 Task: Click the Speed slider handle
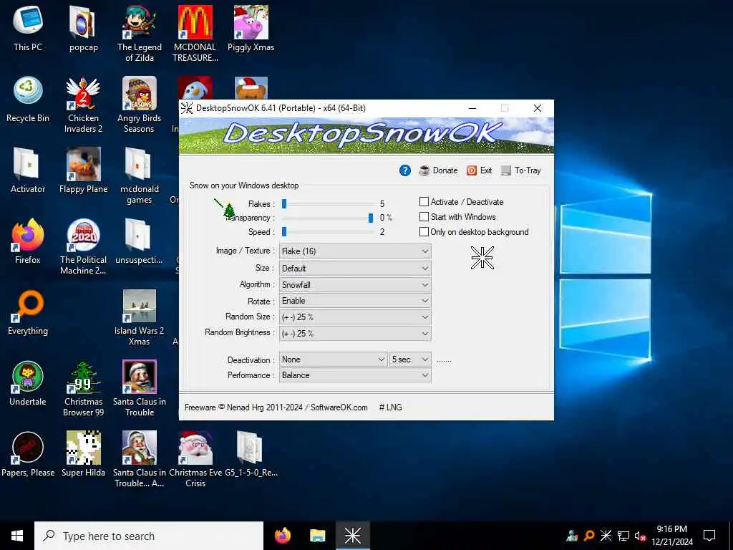(283, 231)
